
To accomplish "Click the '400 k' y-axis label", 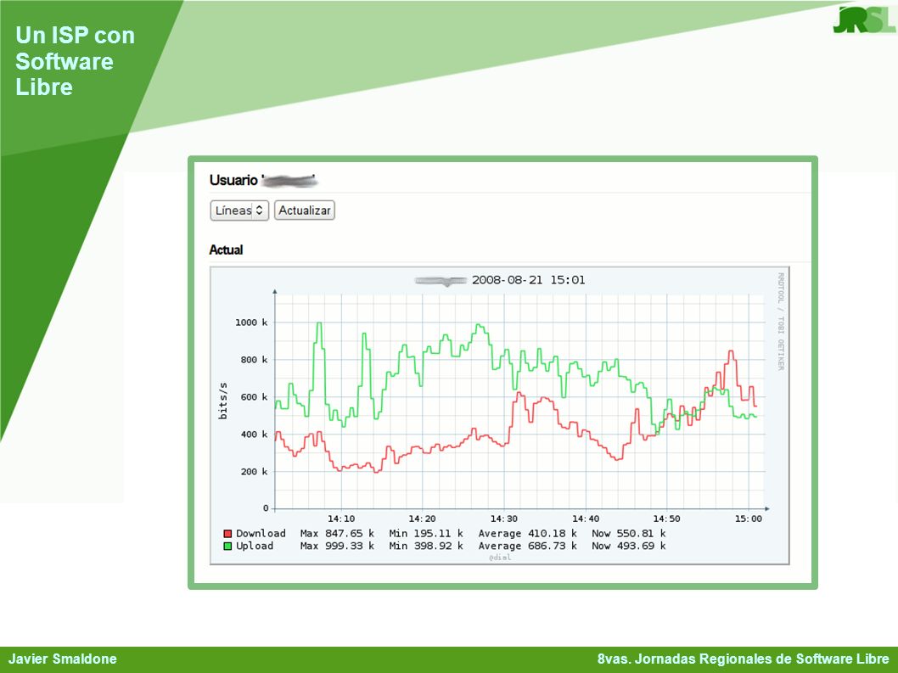I will coord(254,435).
